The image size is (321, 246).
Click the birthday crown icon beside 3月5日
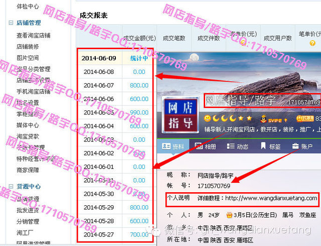click(x=229, y=215)
